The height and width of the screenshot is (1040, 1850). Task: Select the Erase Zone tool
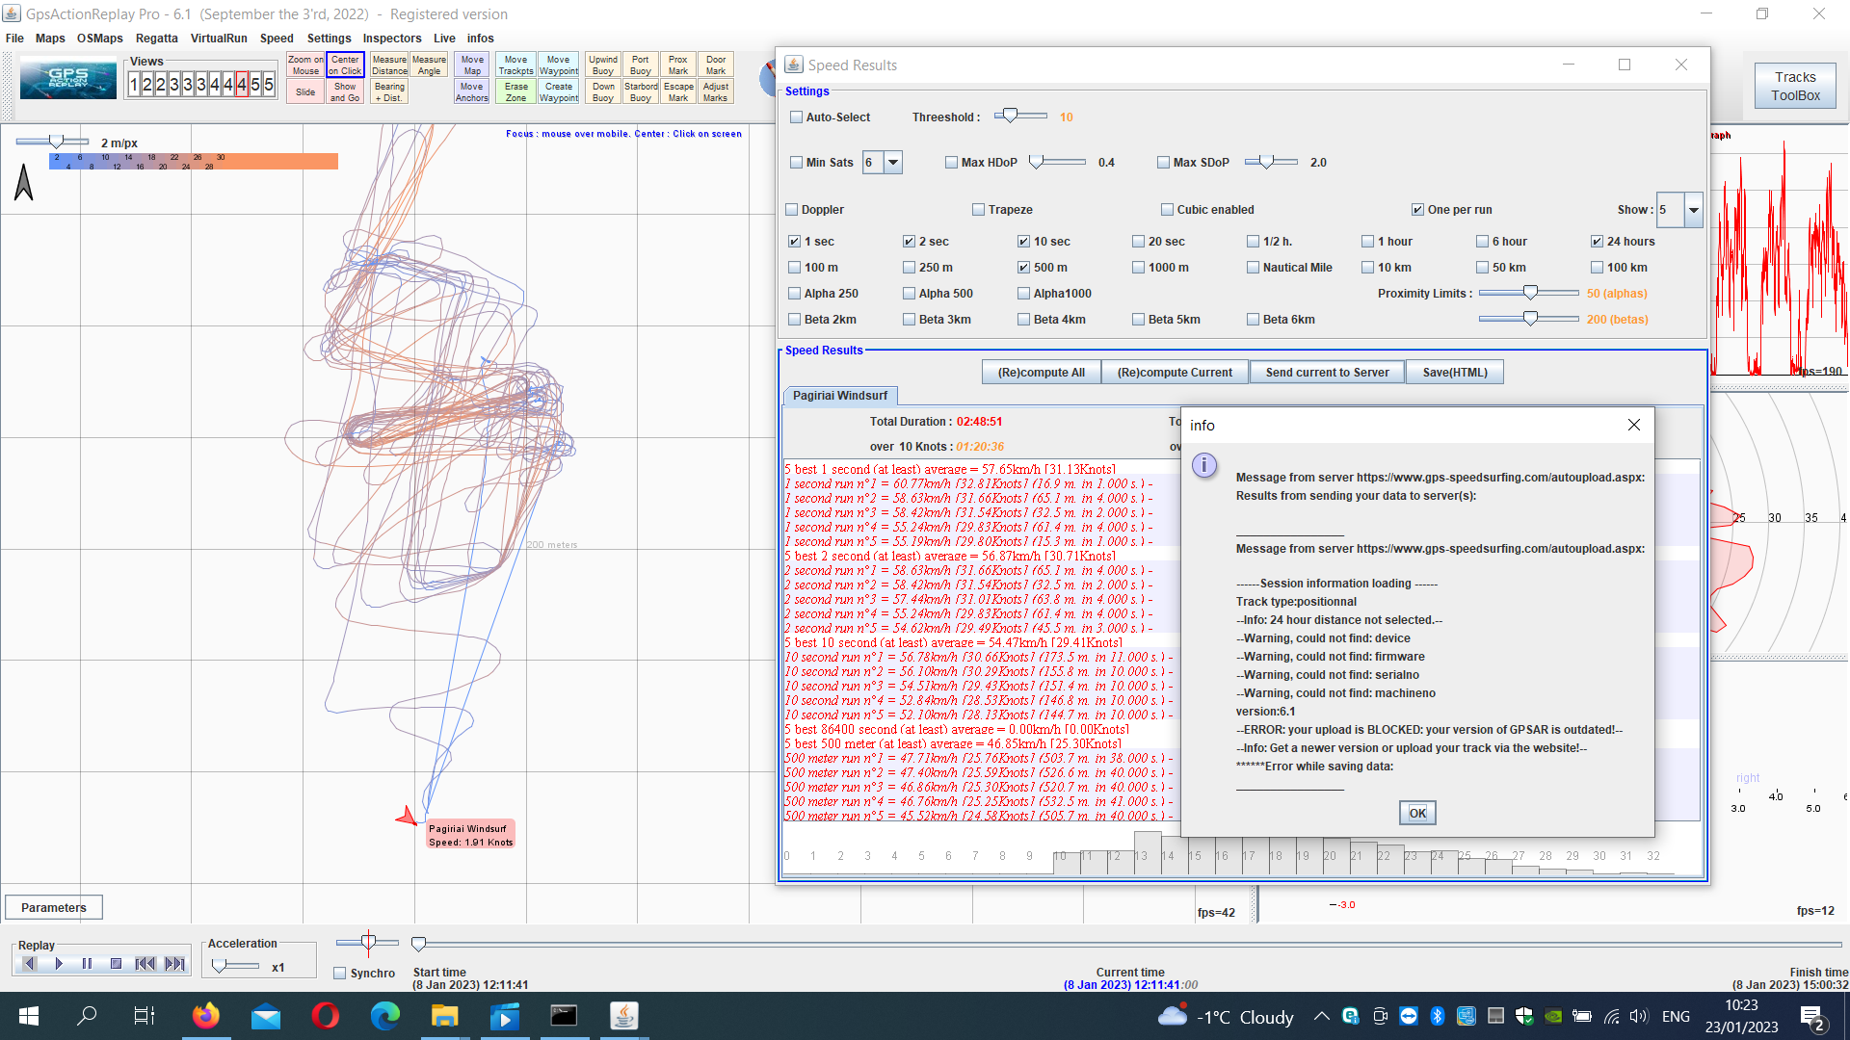coord(515,90)
